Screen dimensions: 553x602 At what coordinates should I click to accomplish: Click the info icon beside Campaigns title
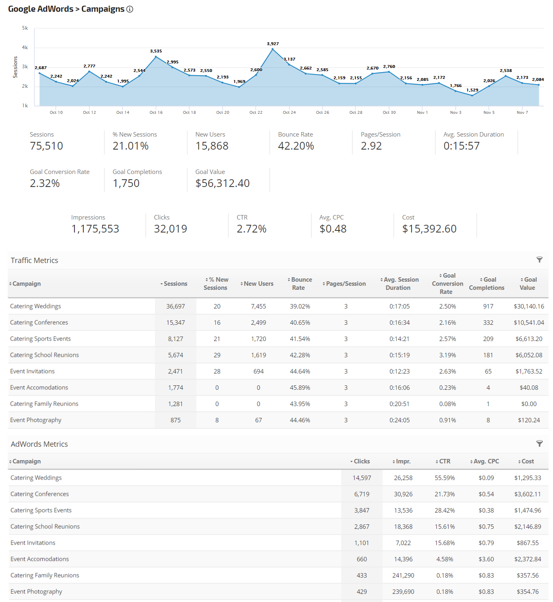tap(130, 9)
